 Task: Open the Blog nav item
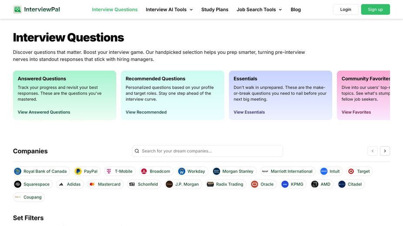pos(295,10)
